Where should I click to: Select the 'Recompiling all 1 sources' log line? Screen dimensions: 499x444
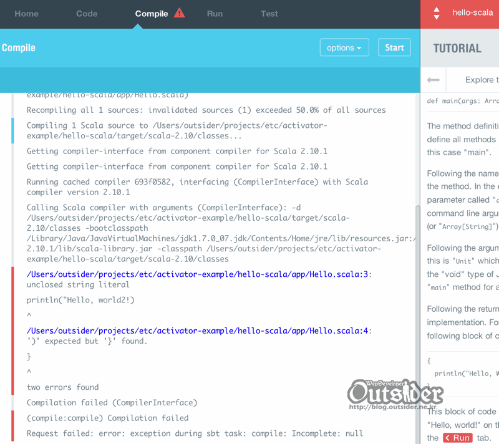click(x=206, y=110)
